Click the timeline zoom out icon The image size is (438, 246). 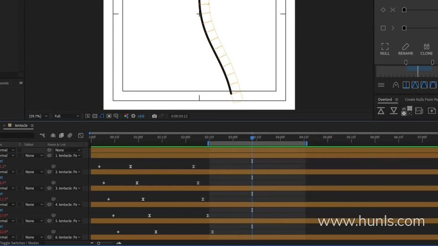click(x=92, y=243)
